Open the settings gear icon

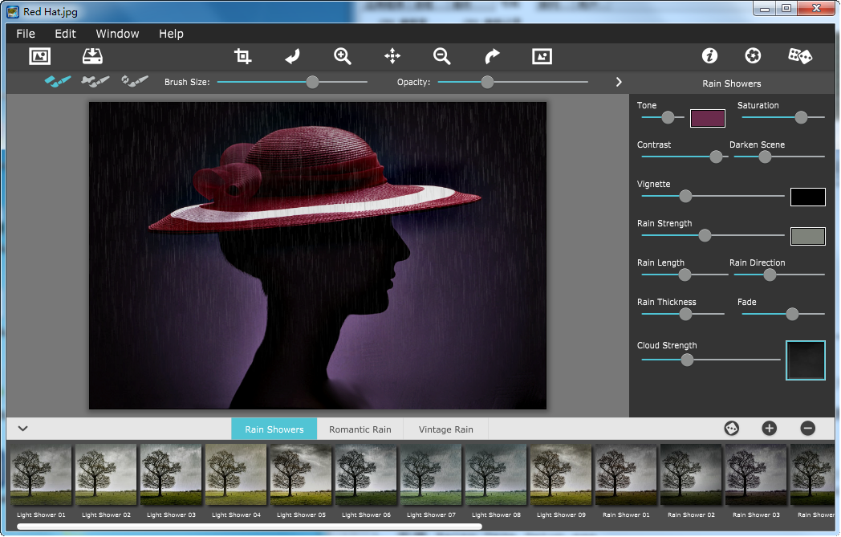click(x=753, y=56)
